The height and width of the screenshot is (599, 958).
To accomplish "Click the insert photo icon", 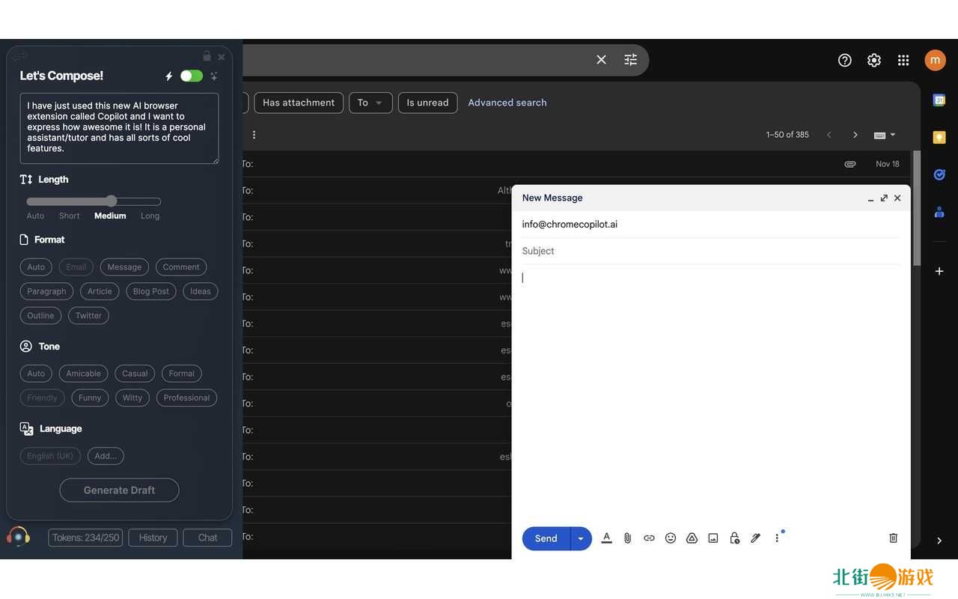I will pyautogui.click(x=713, y=538).
